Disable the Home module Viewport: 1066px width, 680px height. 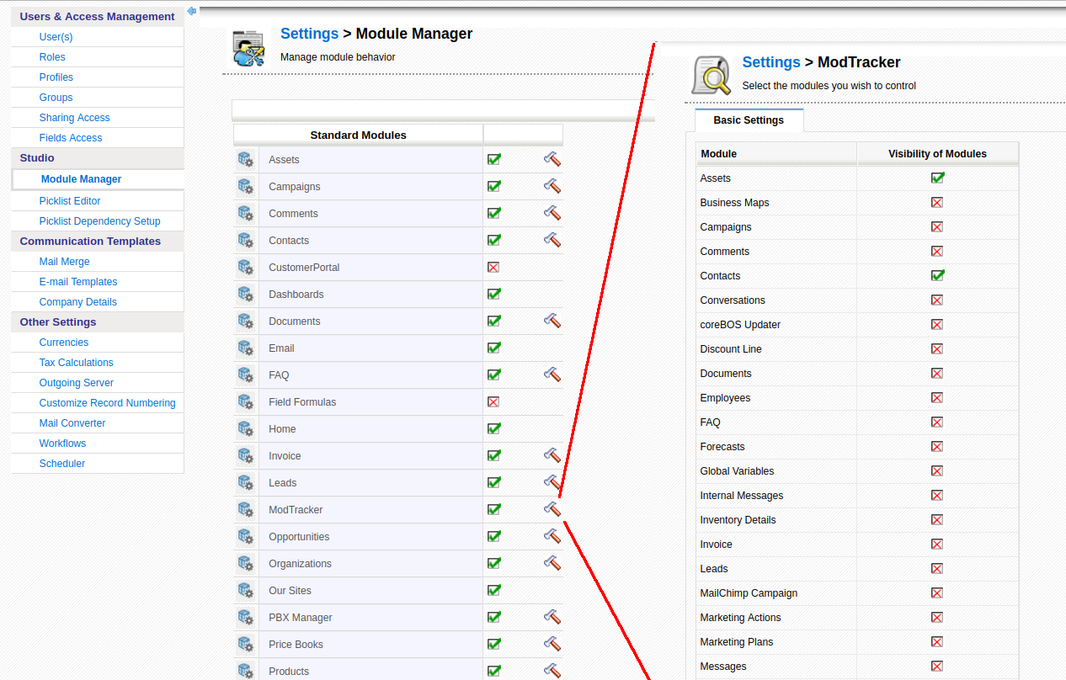click(x=494, y=428)
